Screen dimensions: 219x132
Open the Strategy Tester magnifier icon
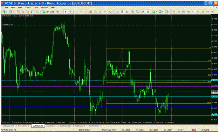tap(37, 12)
